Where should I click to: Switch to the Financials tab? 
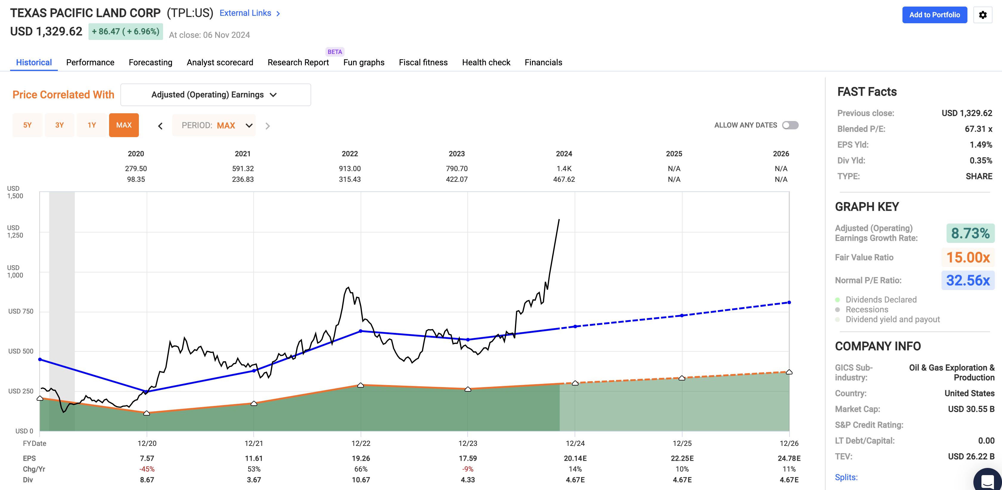(543, 62)
